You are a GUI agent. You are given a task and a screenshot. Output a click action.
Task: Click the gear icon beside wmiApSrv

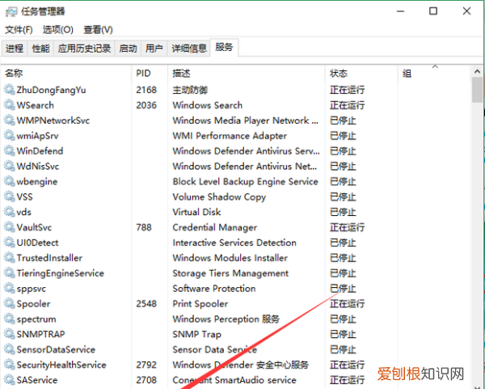(x=9, y=136)
